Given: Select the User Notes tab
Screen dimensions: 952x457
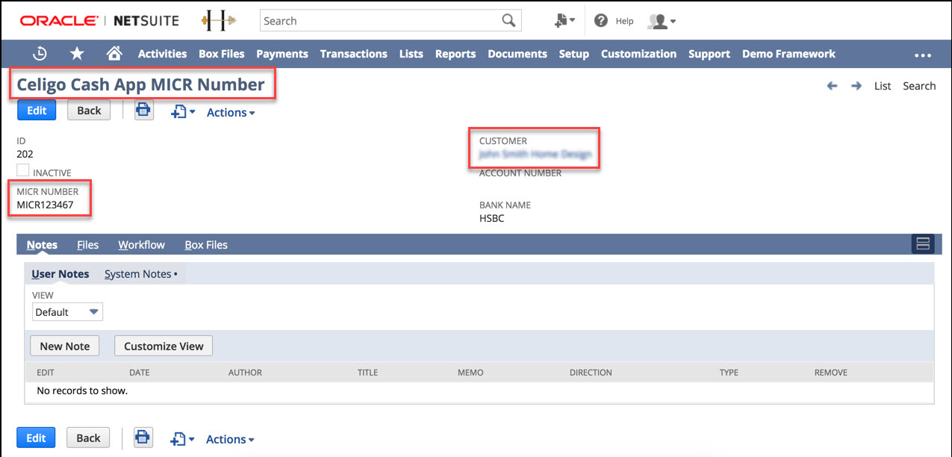Looking at the screenshot, I should point(60,274).
